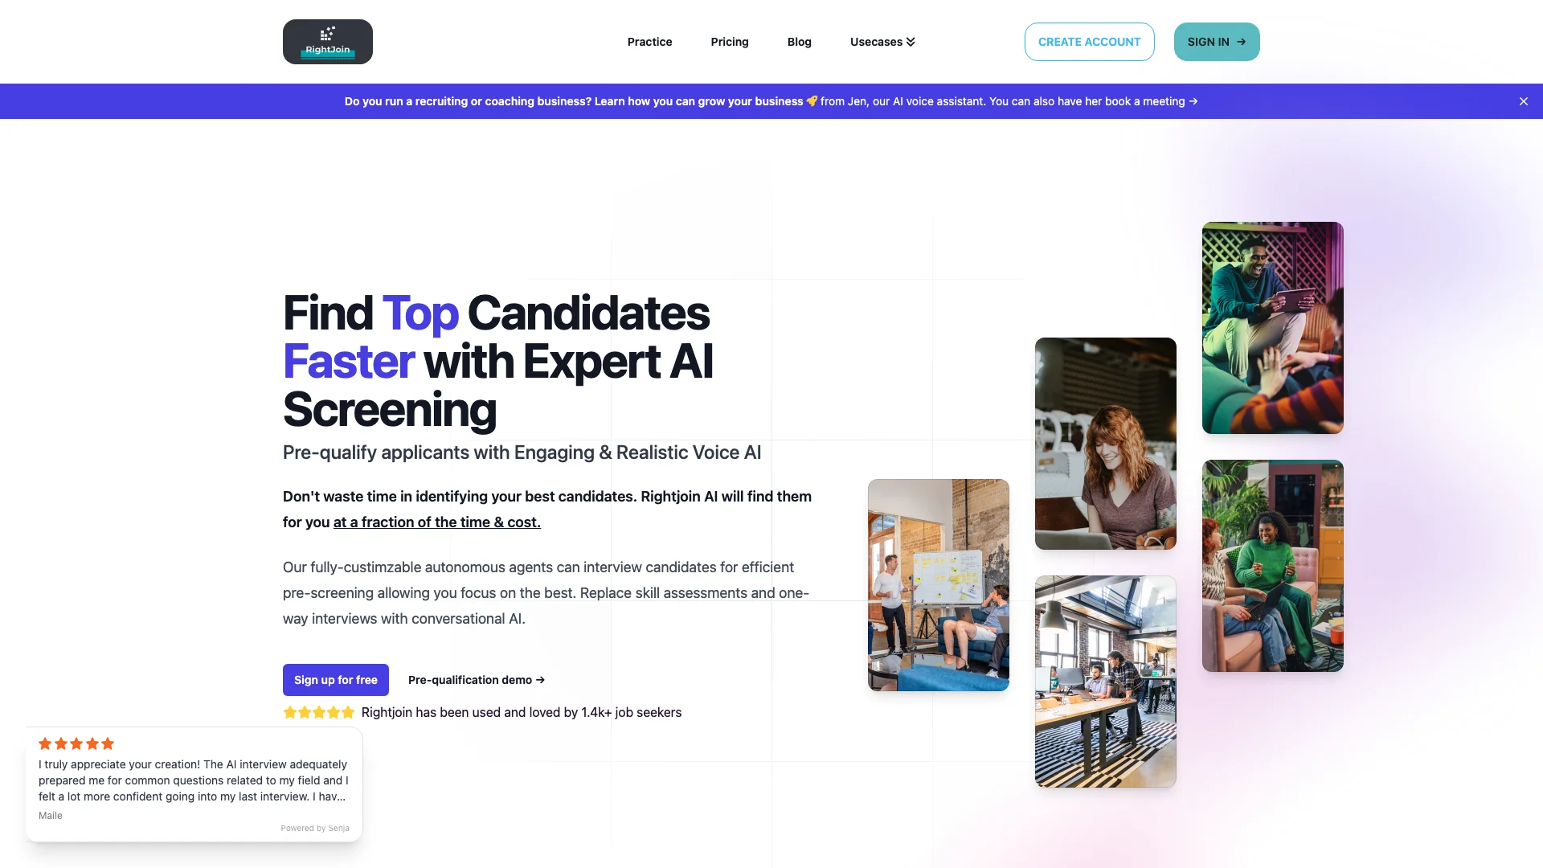Click the Blog menu item

point(799,41)
